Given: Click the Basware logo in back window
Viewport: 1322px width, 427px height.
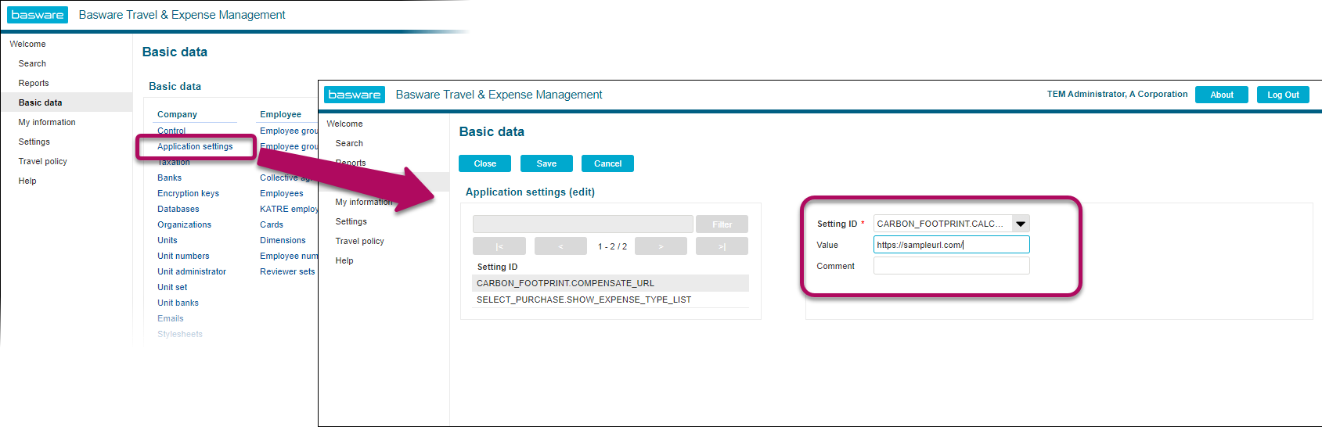Looking at the screenshot, I should coord(38,15).
